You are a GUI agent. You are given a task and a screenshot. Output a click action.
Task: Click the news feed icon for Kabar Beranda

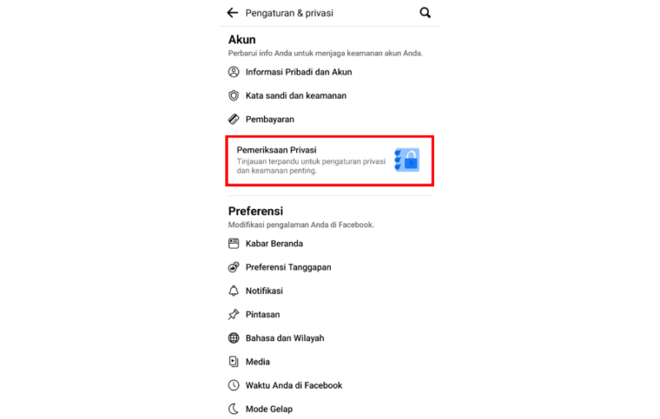(x=233, y=244)
